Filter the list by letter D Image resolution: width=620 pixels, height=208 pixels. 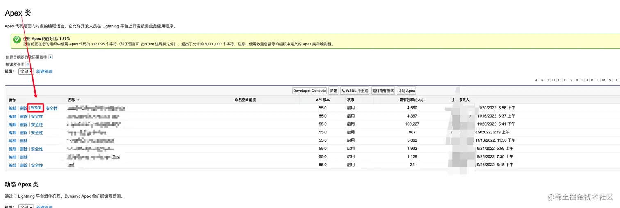pyautogui.click(x=554, y=80)
